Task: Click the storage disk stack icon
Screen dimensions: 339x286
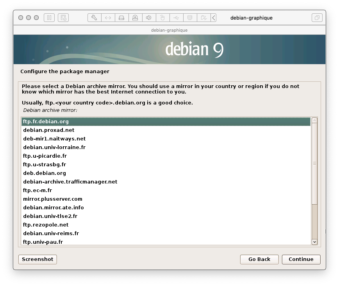Action: click(x=190, y=18)
